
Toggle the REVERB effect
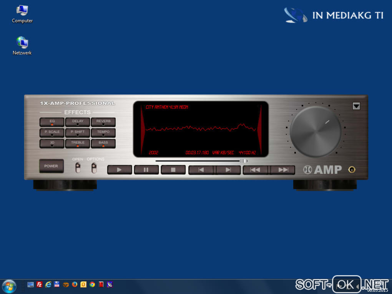(x=103, y=122)
